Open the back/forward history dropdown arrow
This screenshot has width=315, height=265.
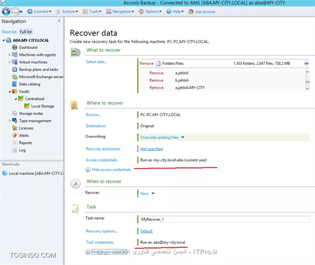point(21,12)
